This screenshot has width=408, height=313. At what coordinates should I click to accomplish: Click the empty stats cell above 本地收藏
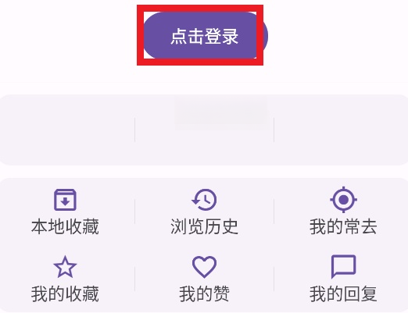[x=67, y=130]
